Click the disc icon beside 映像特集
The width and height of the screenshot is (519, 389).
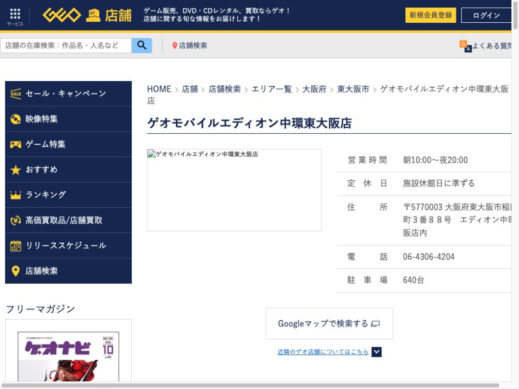click(x=16, y=119)
